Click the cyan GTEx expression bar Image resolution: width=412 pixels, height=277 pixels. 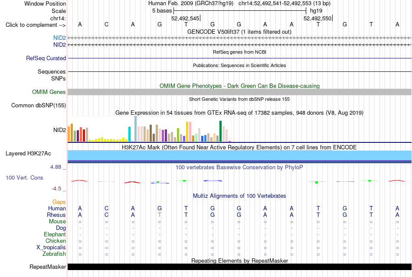(x=129, y=134)
